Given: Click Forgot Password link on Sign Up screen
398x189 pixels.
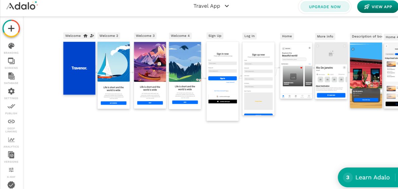Looking at the screenshot, I should click(x=230, y=82).
